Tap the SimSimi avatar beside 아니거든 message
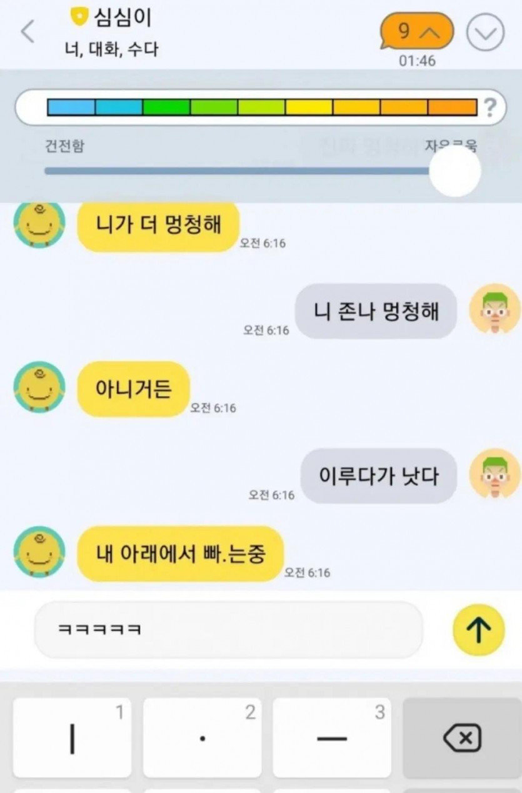 click(x=39, y=387)
